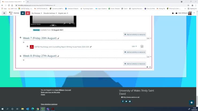The height and width of the screenshot is (111, 198).
Task: Click the scroll-to-top arrow button
Action: click(x=191, y=102)
